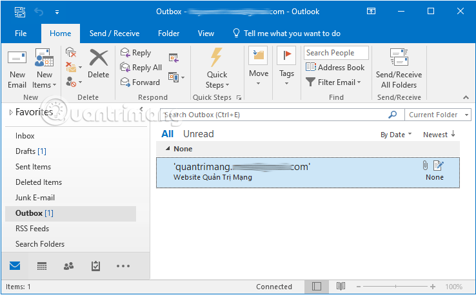Open more navigation options ellipsis

click(x=123, y=266)
